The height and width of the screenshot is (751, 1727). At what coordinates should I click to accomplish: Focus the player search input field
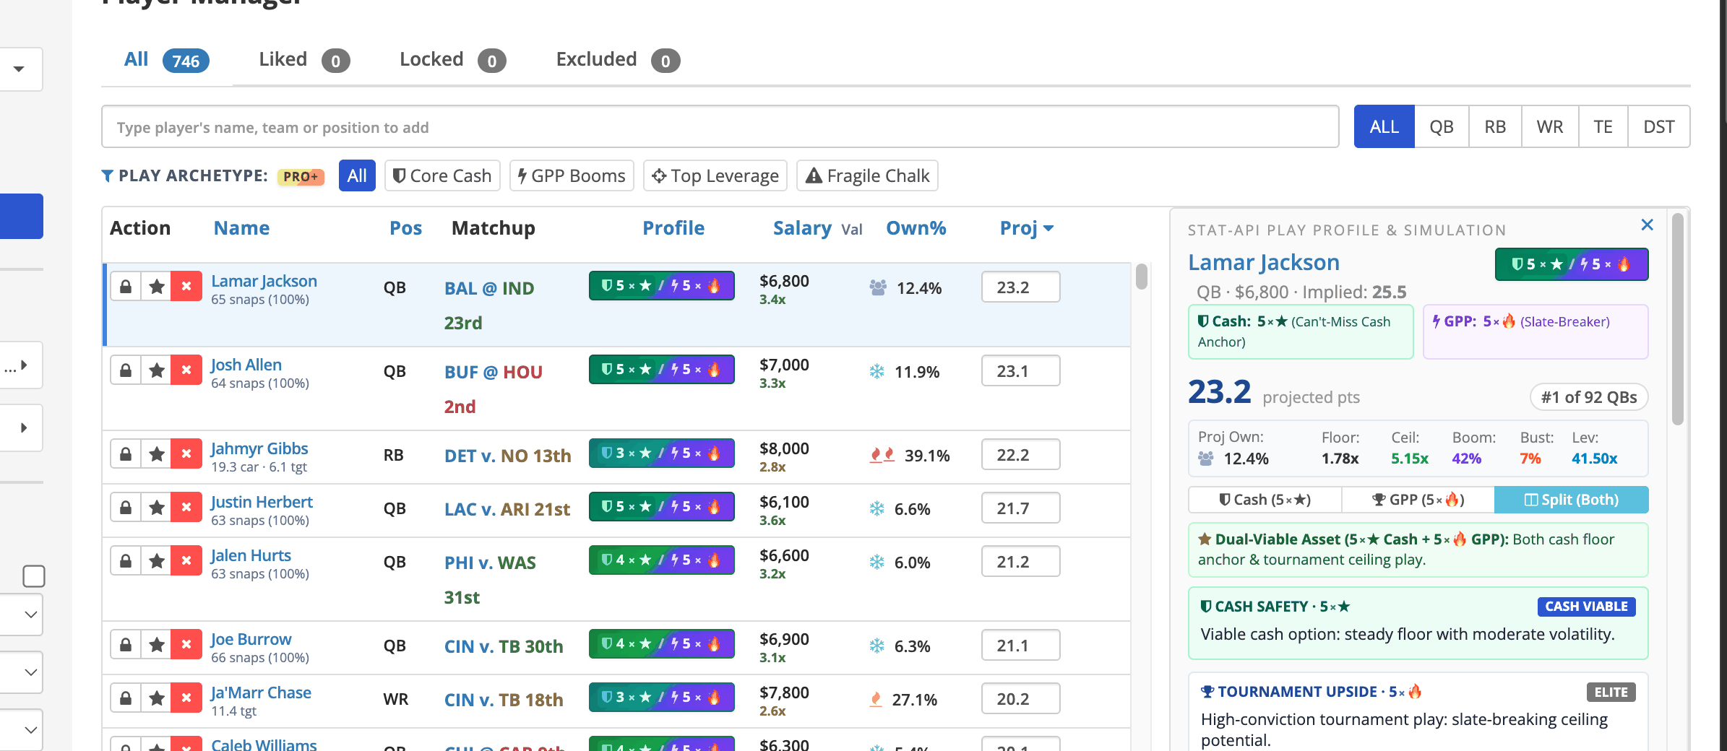pyautogui.click(x=720, y=127)
